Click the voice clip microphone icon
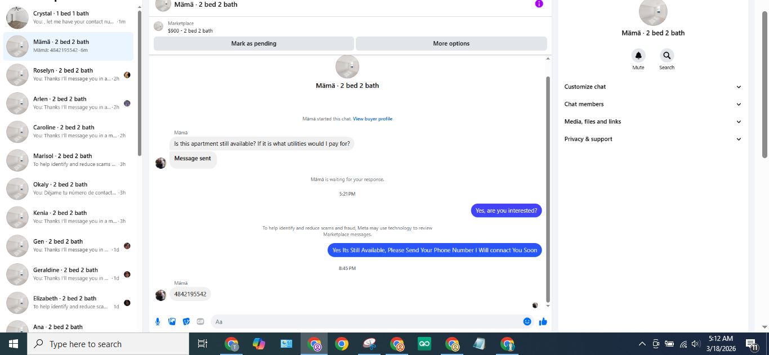Image resolution: width=769 pixels, height=355 pixels. click(158, 322)
